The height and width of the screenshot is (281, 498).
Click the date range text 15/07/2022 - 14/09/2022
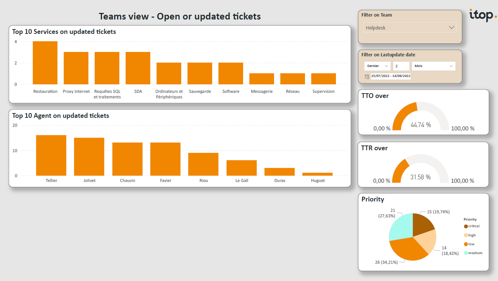coord(391,76)
